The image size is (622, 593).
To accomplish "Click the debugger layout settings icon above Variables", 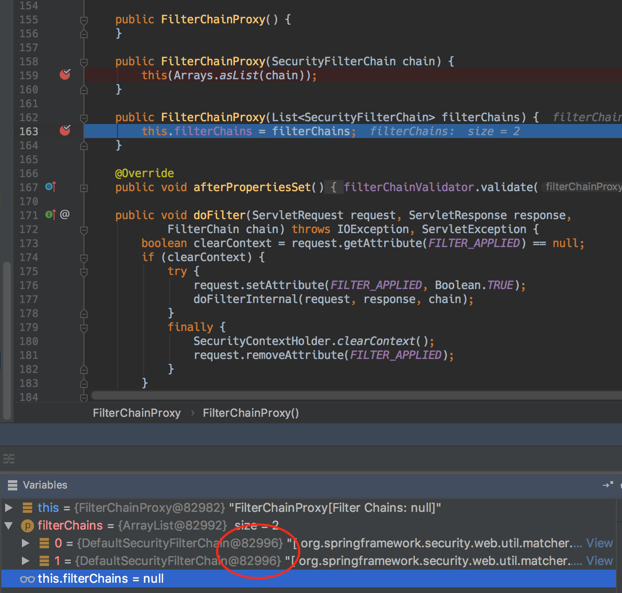I will [9, 459].
